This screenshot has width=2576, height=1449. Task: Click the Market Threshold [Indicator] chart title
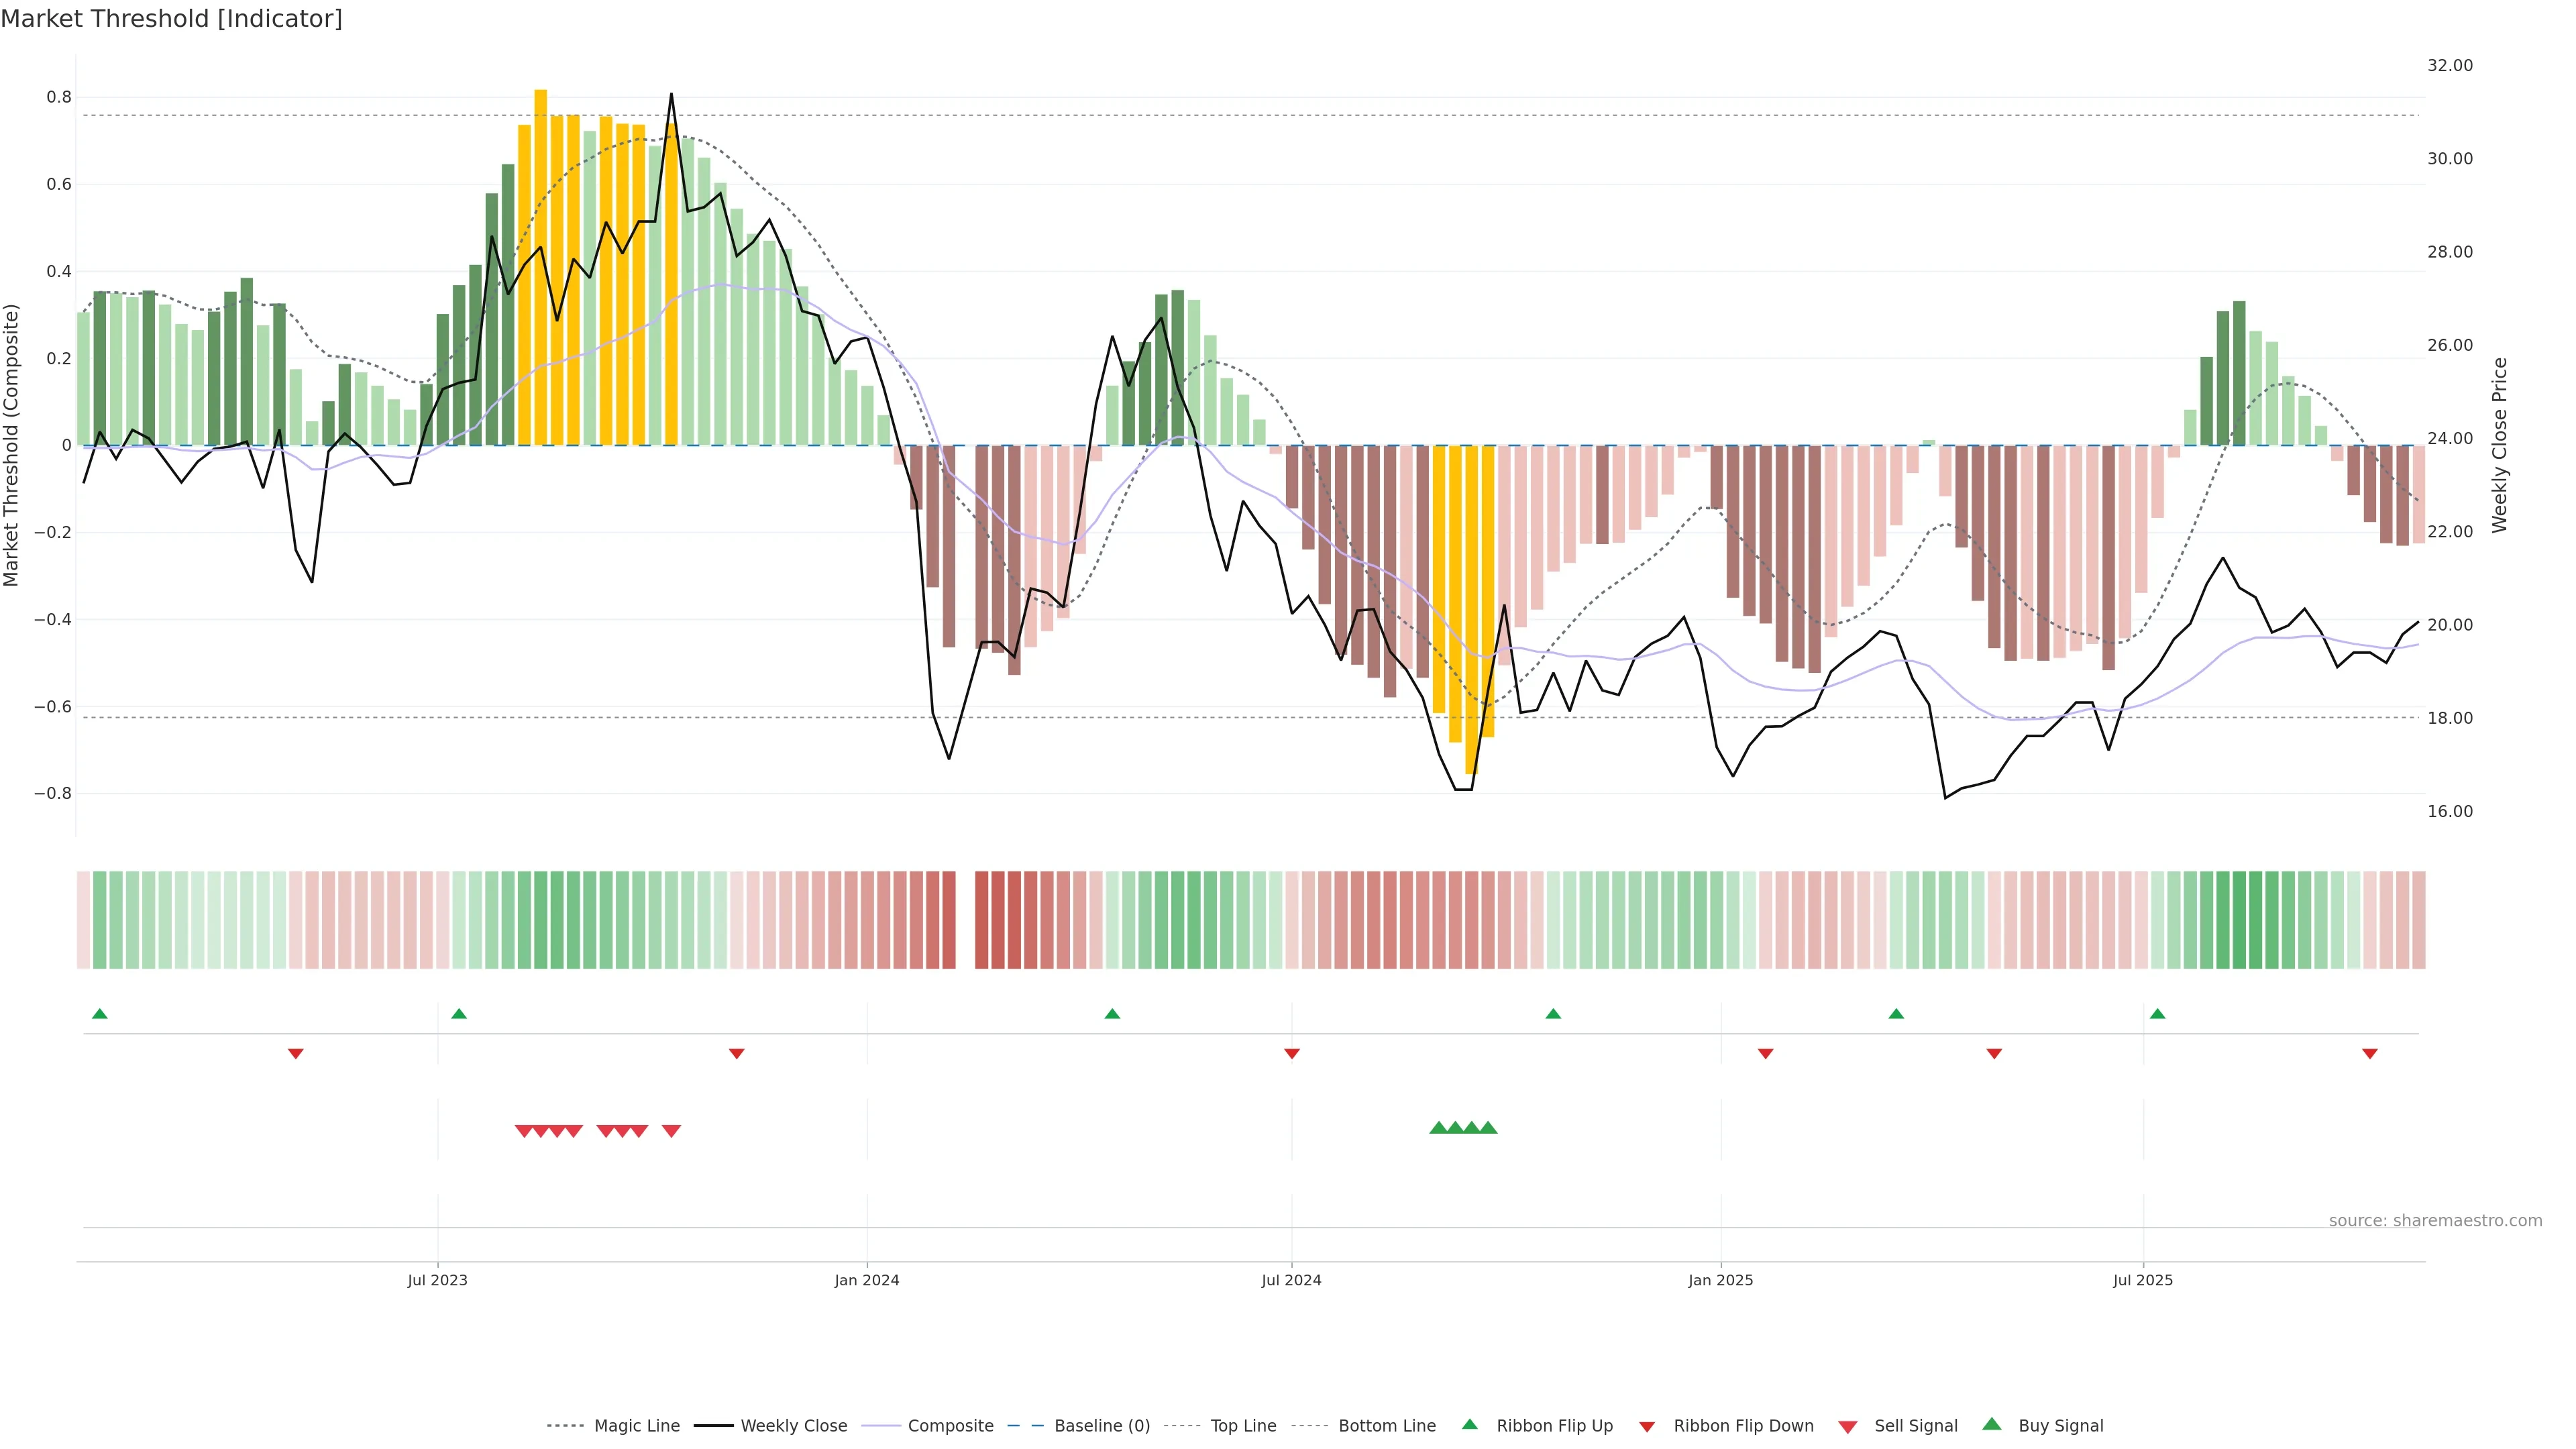click(x=171, y=19)
